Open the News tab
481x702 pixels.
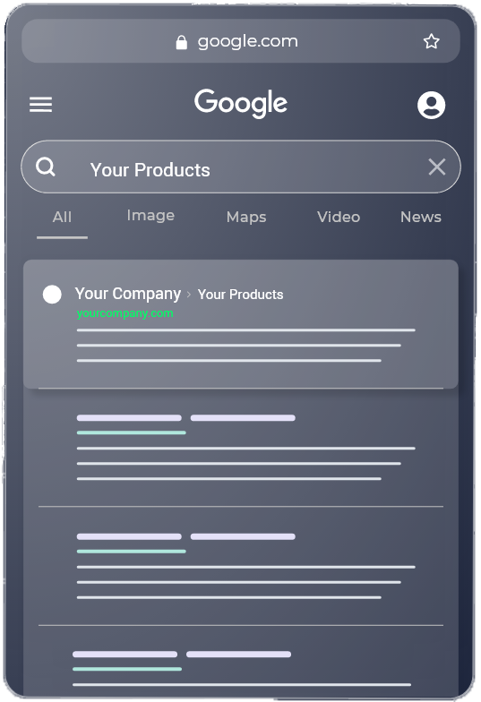(421, 217)
